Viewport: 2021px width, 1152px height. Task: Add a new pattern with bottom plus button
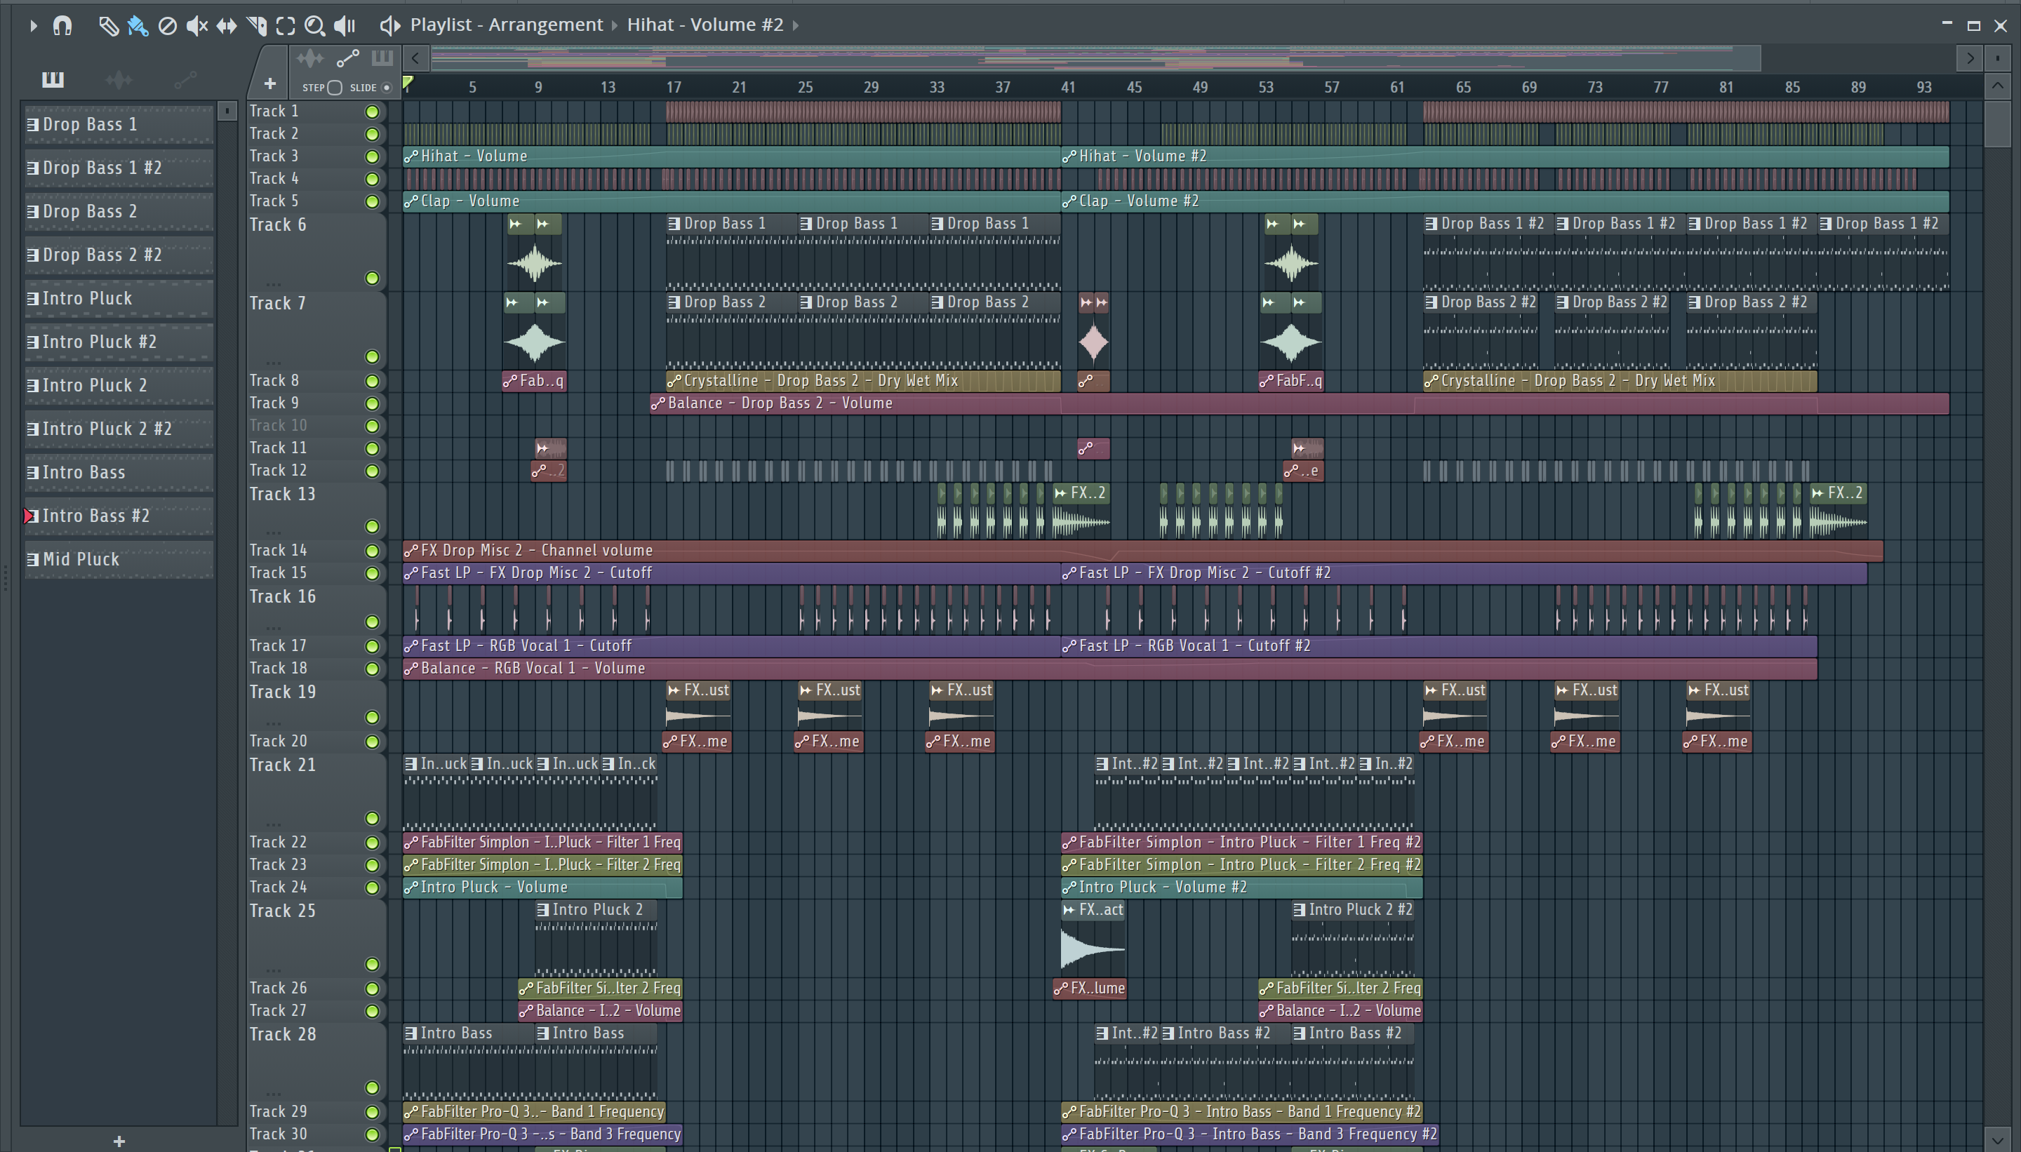[x=119, y=1141]
